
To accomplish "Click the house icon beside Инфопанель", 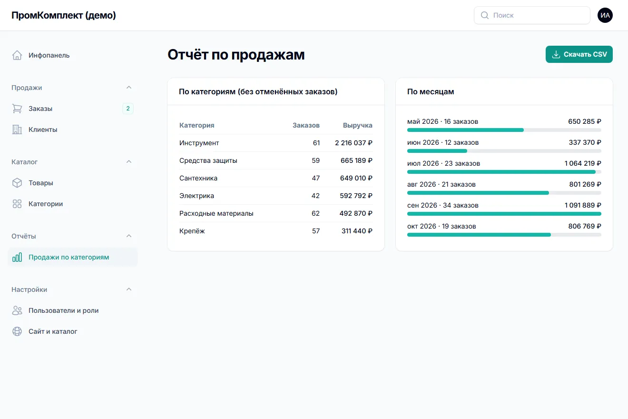I will (x=17, y=55).
